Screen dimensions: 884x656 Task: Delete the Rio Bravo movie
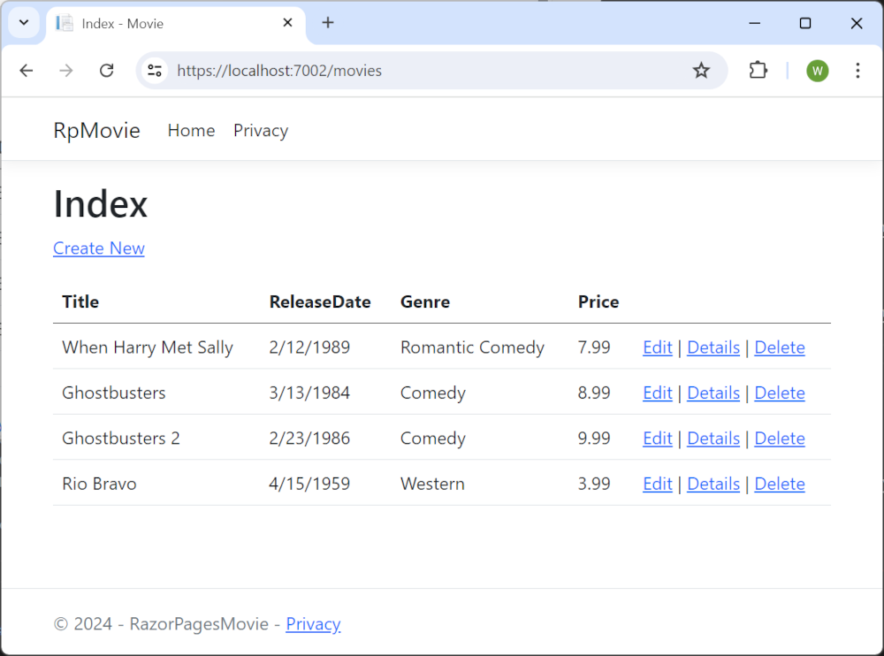779,484
